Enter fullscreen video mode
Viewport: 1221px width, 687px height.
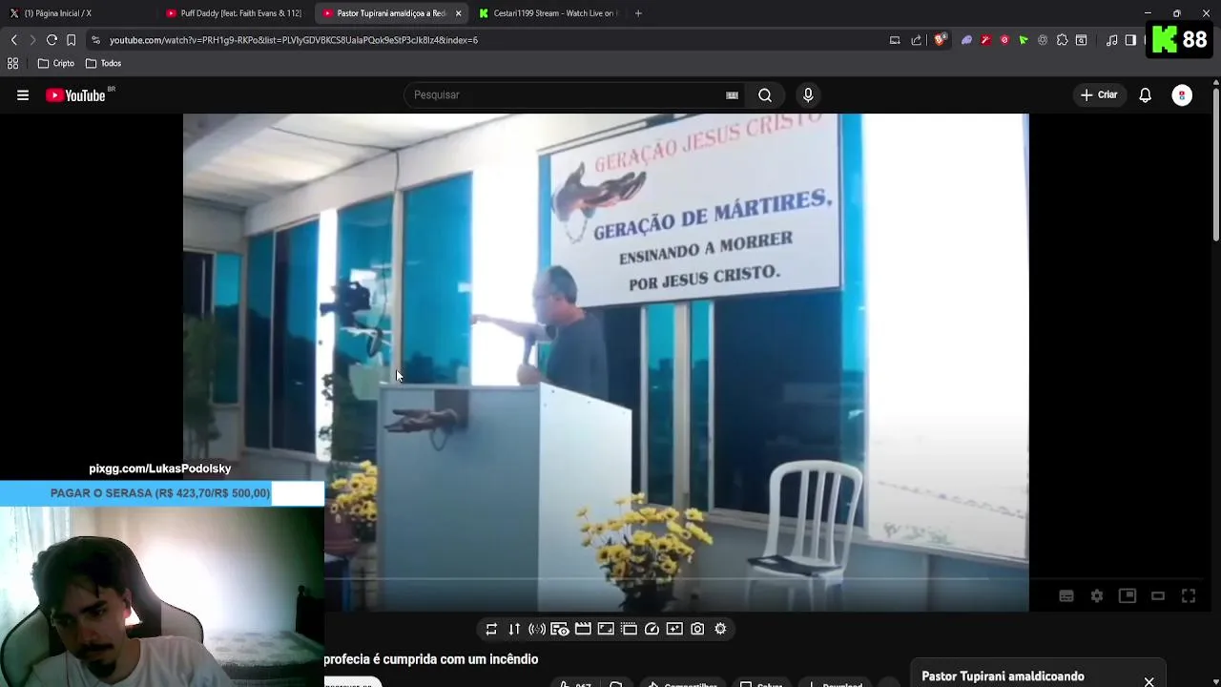click(x=1189, y=596)
